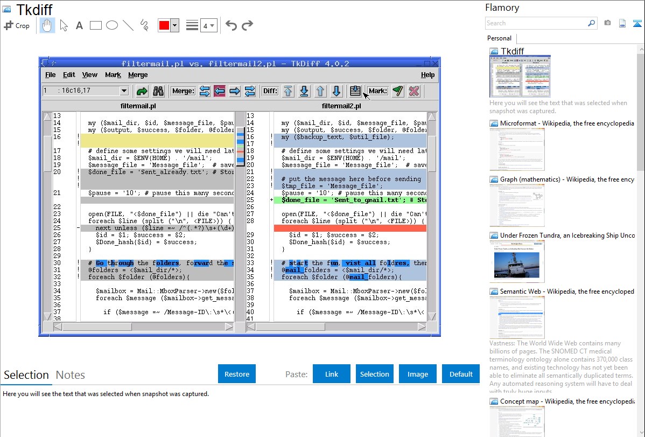Screen dimensions: 645x437
Task: Click the search magnifier icon
Action: pos(591,23)
